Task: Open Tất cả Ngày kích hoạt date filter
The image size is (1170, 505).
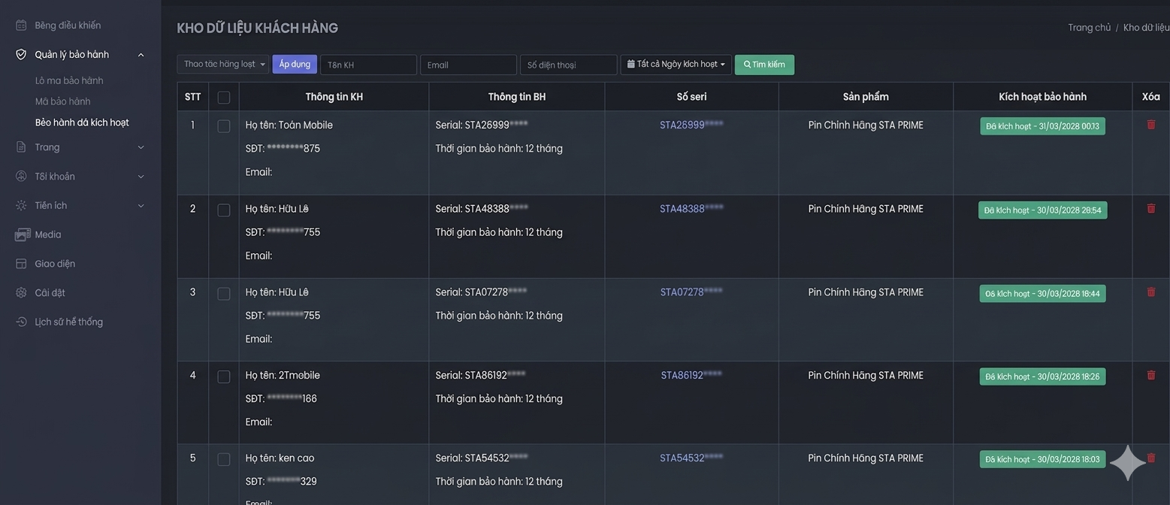Action: (x=676, y=65)
